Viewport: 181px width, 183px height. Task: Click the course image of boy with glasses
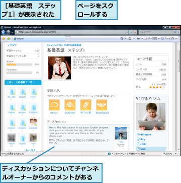59,68
